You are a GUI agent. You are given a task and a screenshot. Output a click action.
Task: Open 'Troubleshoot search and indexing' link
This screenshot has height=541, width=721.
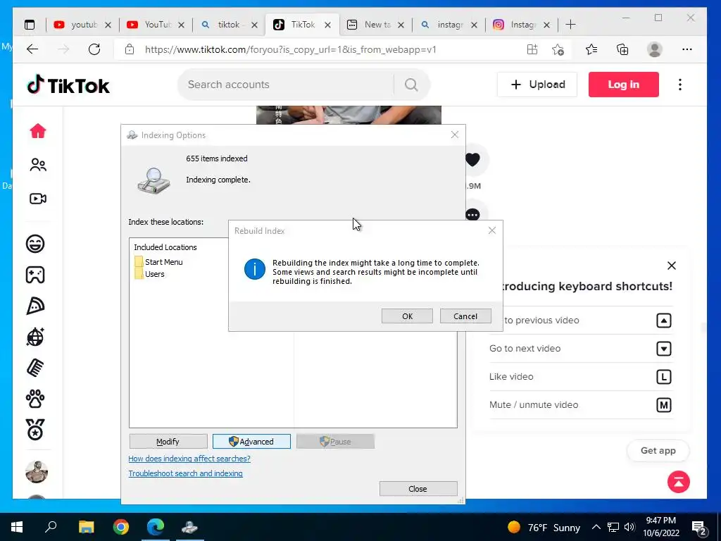point(185,473)
